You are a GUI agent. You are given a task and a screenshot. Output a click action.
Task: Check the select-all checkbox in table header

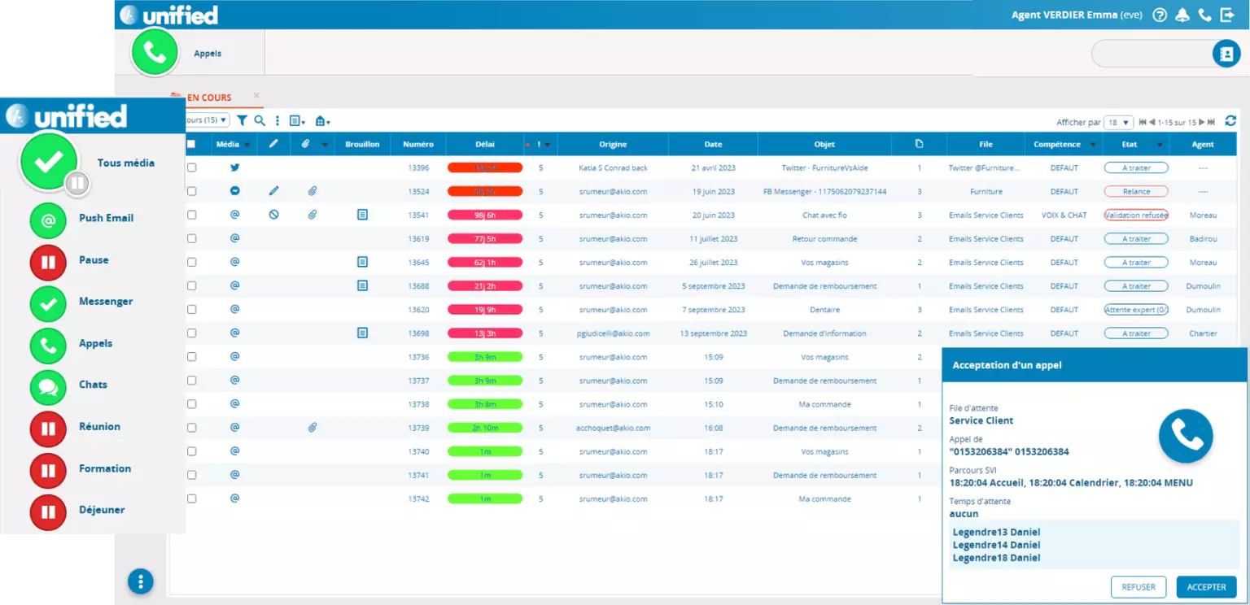192,144
